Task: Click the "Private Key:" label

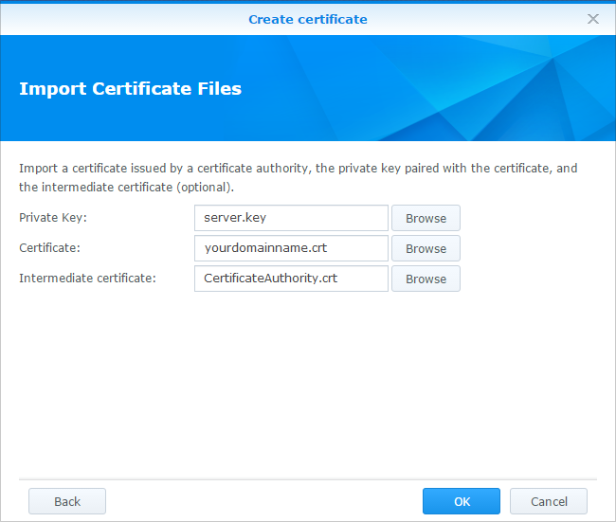Action: (53, 218)
